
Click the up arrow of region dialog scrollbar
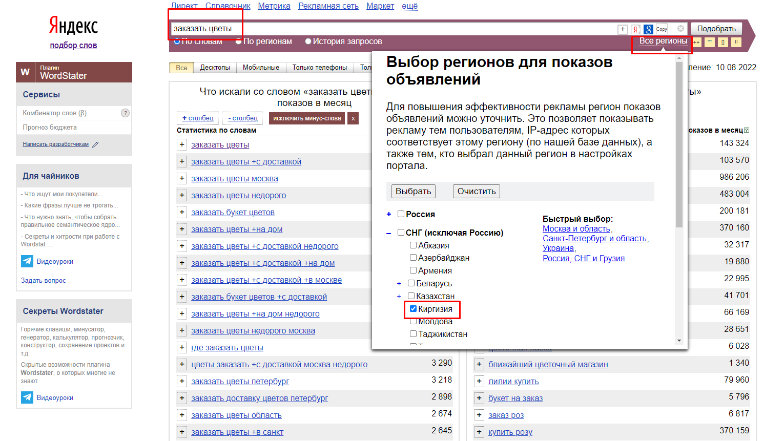coord(679,58)
